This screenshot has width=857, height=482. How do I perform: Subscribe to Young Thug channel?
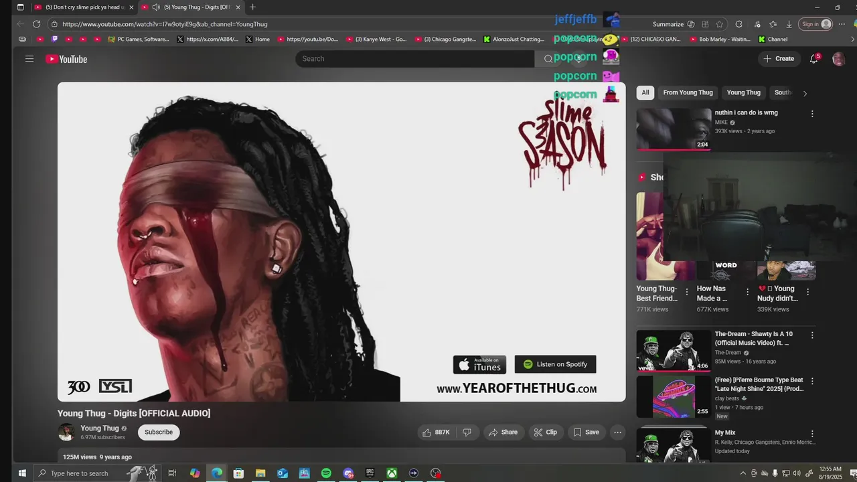click(159, 432)
